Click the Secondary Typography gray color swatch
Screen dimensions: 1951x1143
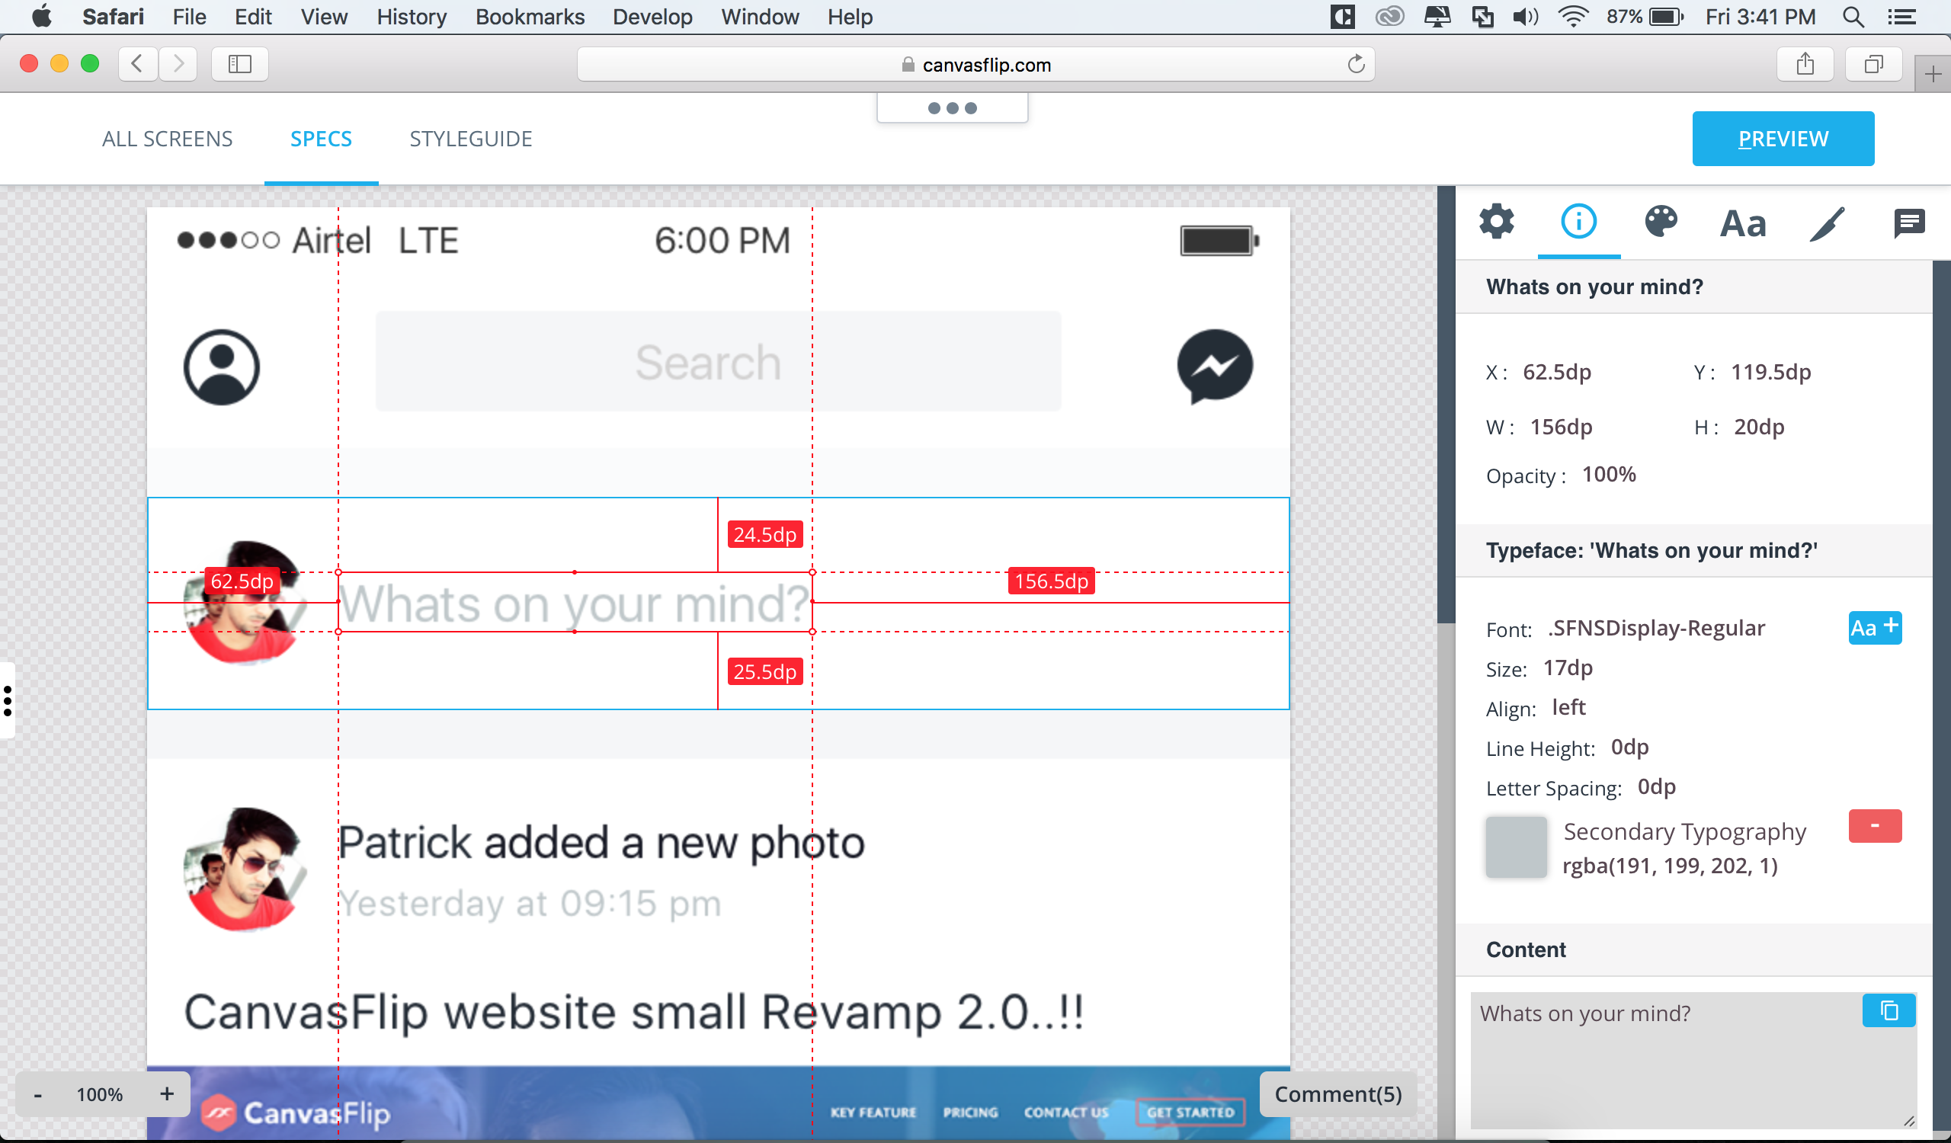1515,847
